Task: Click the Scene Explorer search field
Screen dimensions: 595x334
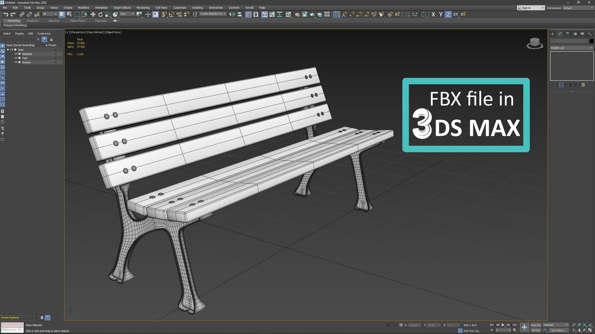Action: [x=18, y=39]
